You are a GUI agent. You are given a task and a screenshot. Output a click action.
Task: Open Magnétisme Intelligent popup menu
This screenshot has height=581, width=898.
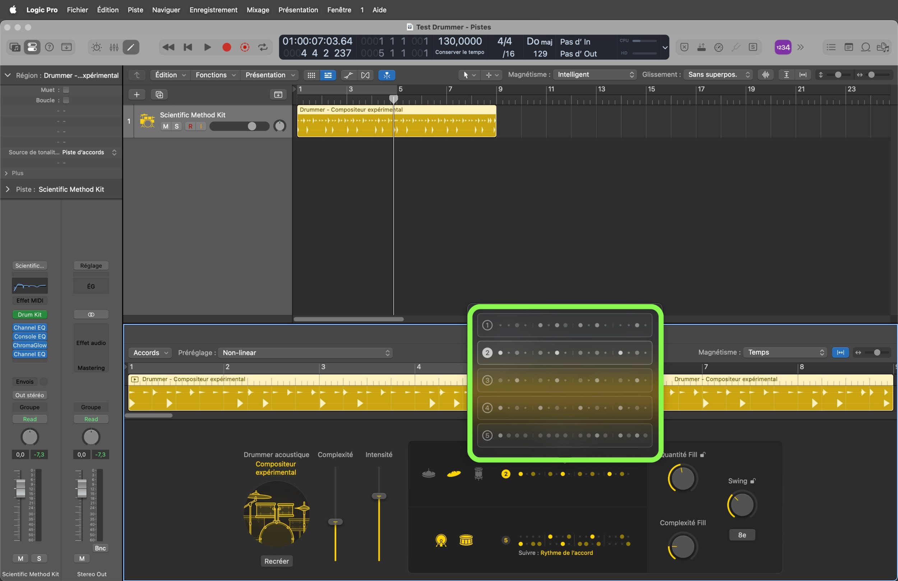594,75
